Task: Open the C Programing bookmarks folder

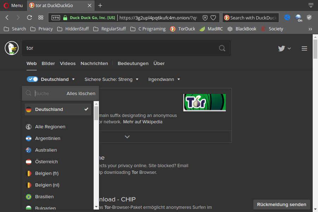Action: pos(148,29)
